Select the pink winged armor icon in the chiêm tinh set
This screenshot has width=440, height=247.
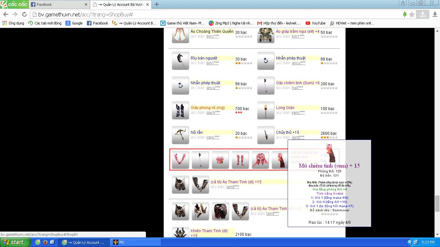[260, 160]
